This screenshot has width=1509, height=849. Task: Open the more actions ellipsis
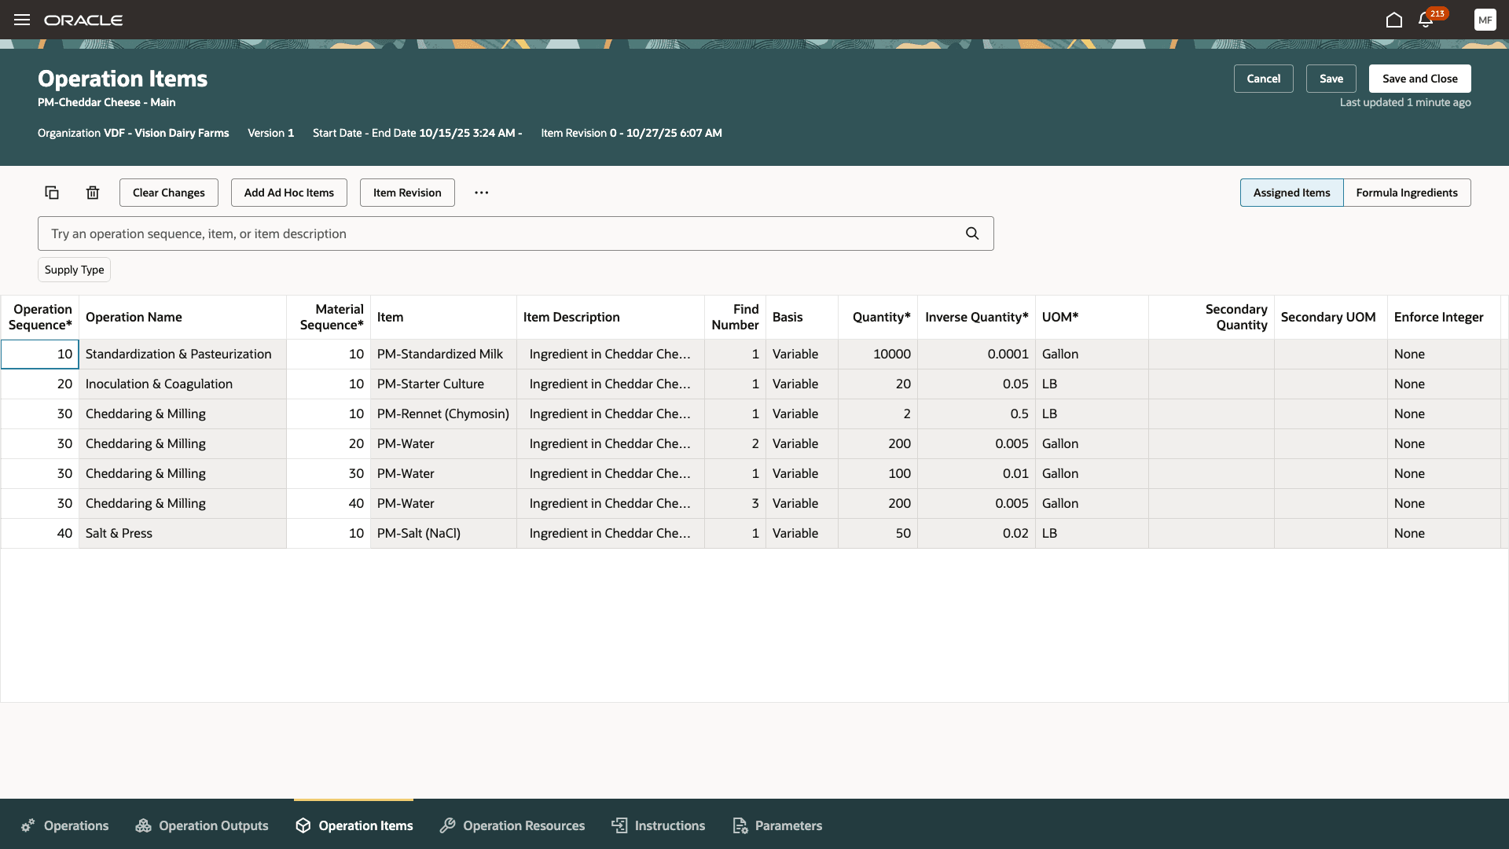[482, 193]
